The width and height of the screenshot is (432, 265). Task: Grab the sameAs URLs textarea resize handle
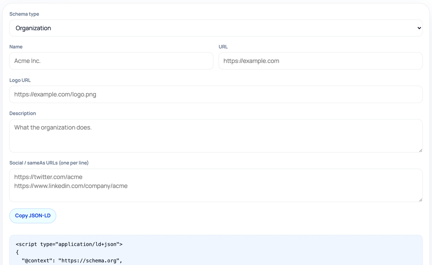[x=420, y=200]
